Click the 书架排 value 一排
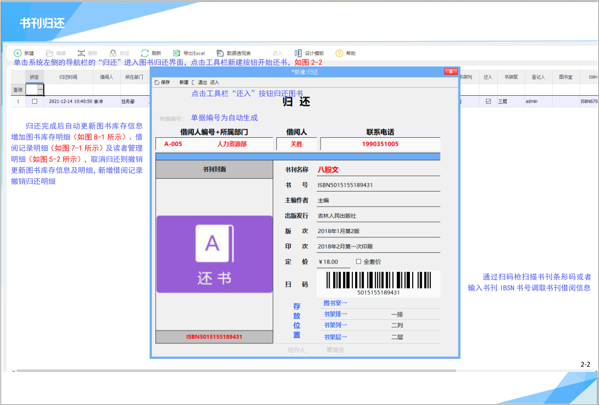 [397, 315]
